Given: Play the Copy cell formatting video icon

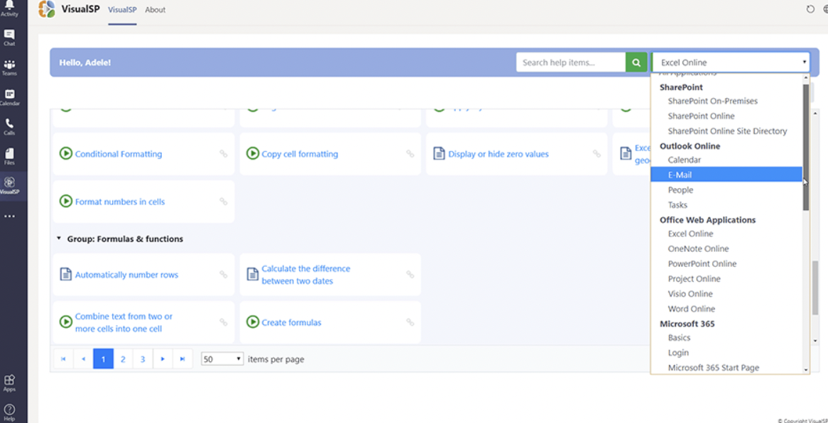Looking at the screenshot, I should 252,153.
